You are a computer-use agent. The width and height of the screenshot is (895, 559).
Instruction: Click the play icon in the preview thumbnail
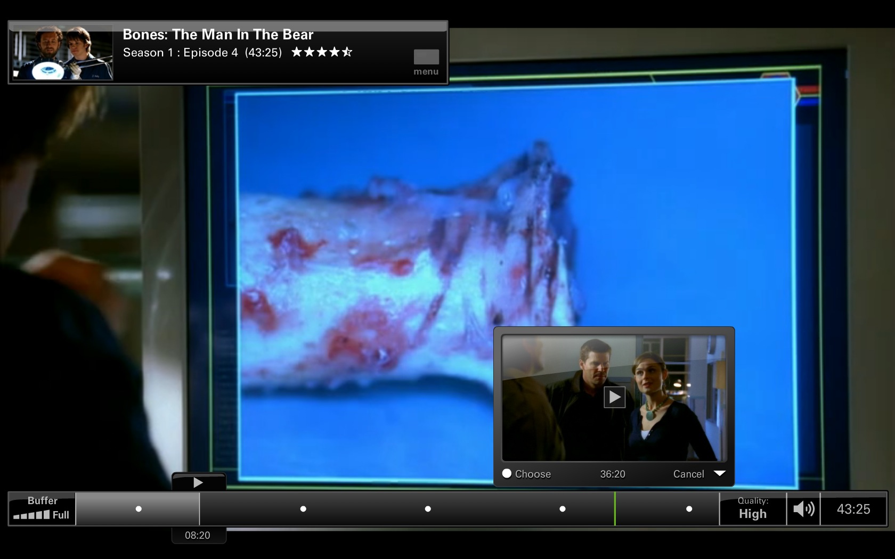(x=614, y=397)
